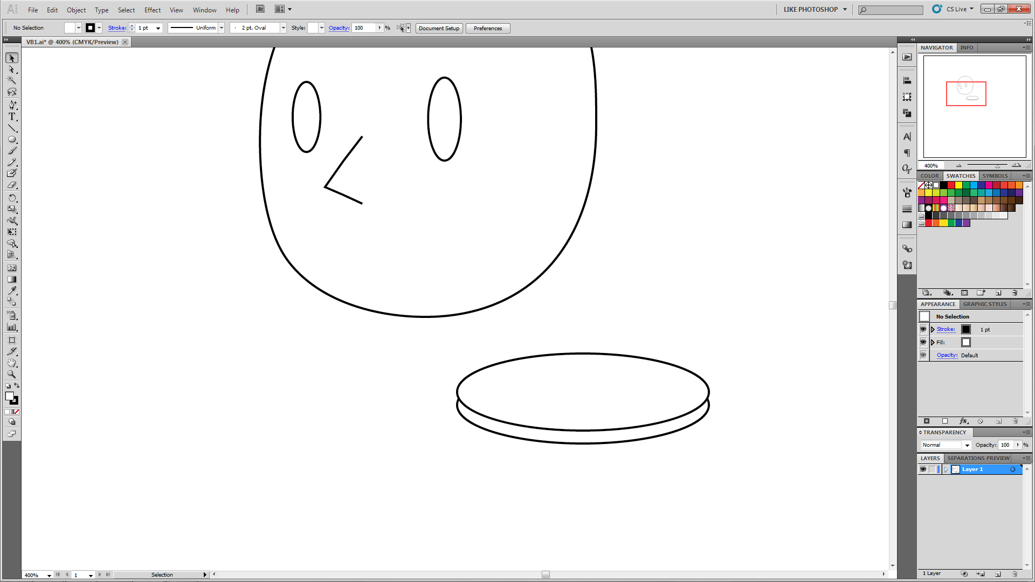1035x582 pixels.
Task: Open the Effect menu
Action: [152, 10]
